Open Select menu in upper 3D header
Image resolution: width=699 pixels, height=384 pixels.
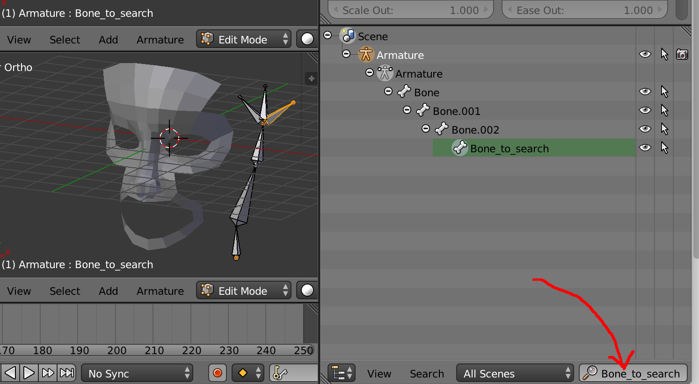(65, 40)
